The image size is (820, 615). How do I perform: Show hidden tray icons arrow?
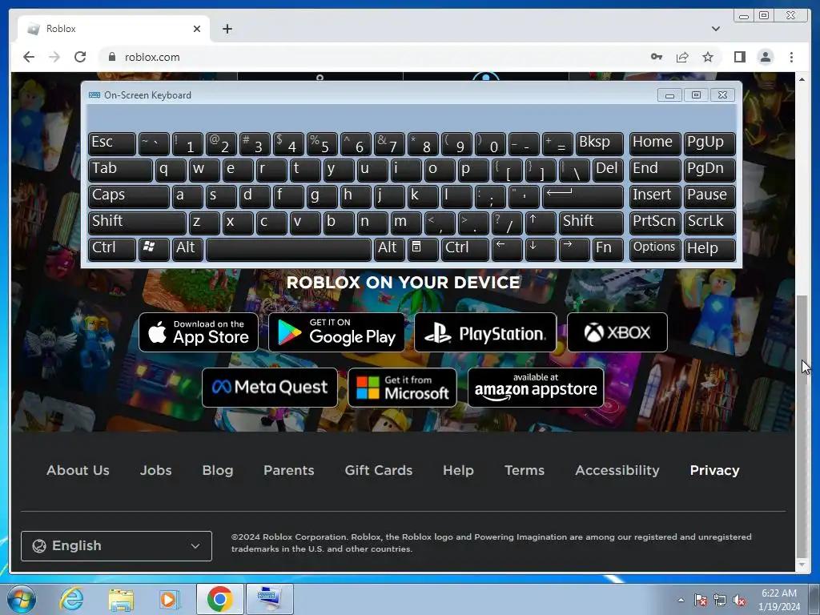click(681, 601)
